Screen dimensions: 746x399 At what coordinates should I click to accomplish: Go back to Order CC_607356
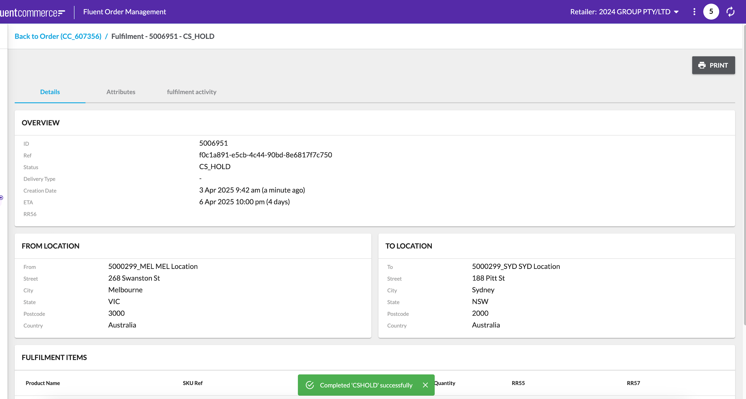tap(58, 36)
